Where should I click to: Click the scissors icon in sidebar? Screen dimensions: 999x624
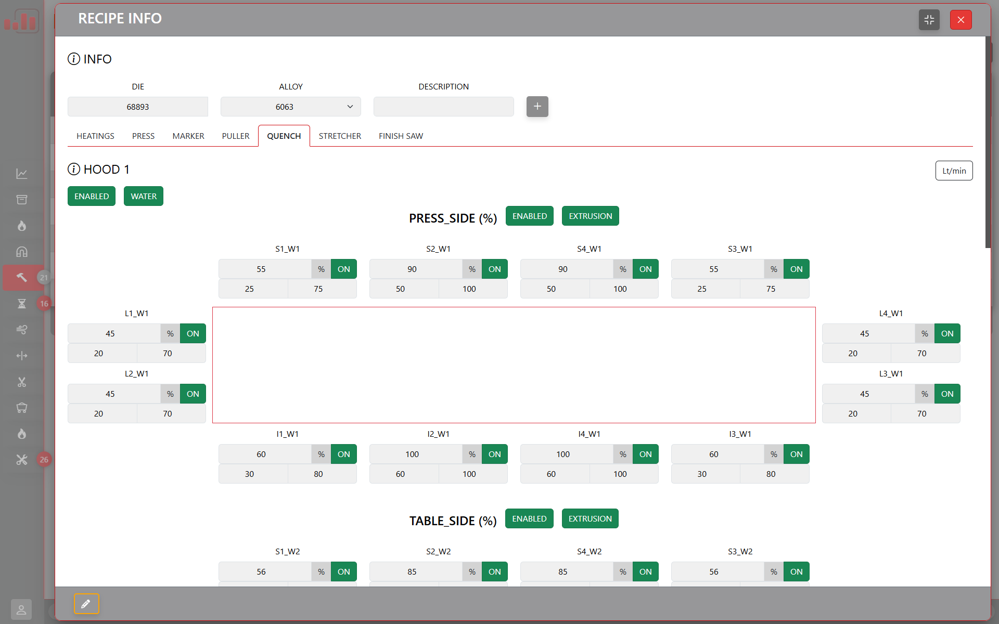click(x=22, y=382)
